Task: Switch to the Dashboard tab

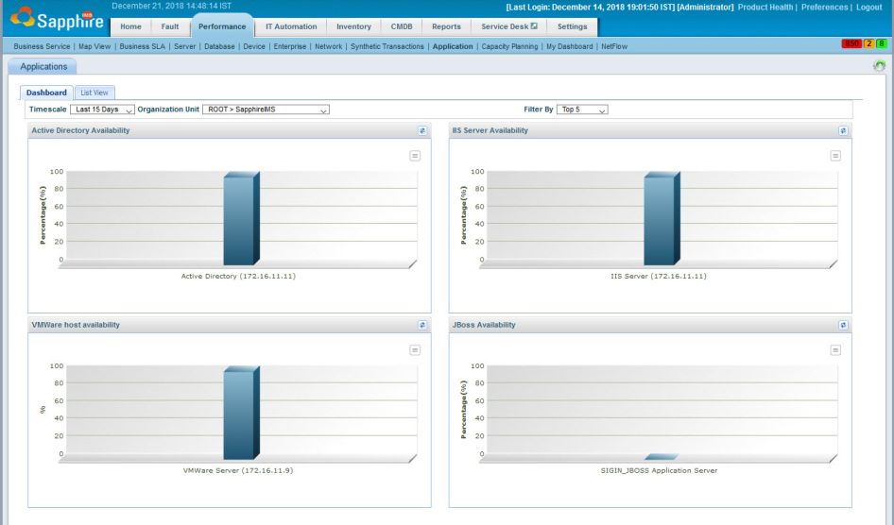Action: click(46, 93)
